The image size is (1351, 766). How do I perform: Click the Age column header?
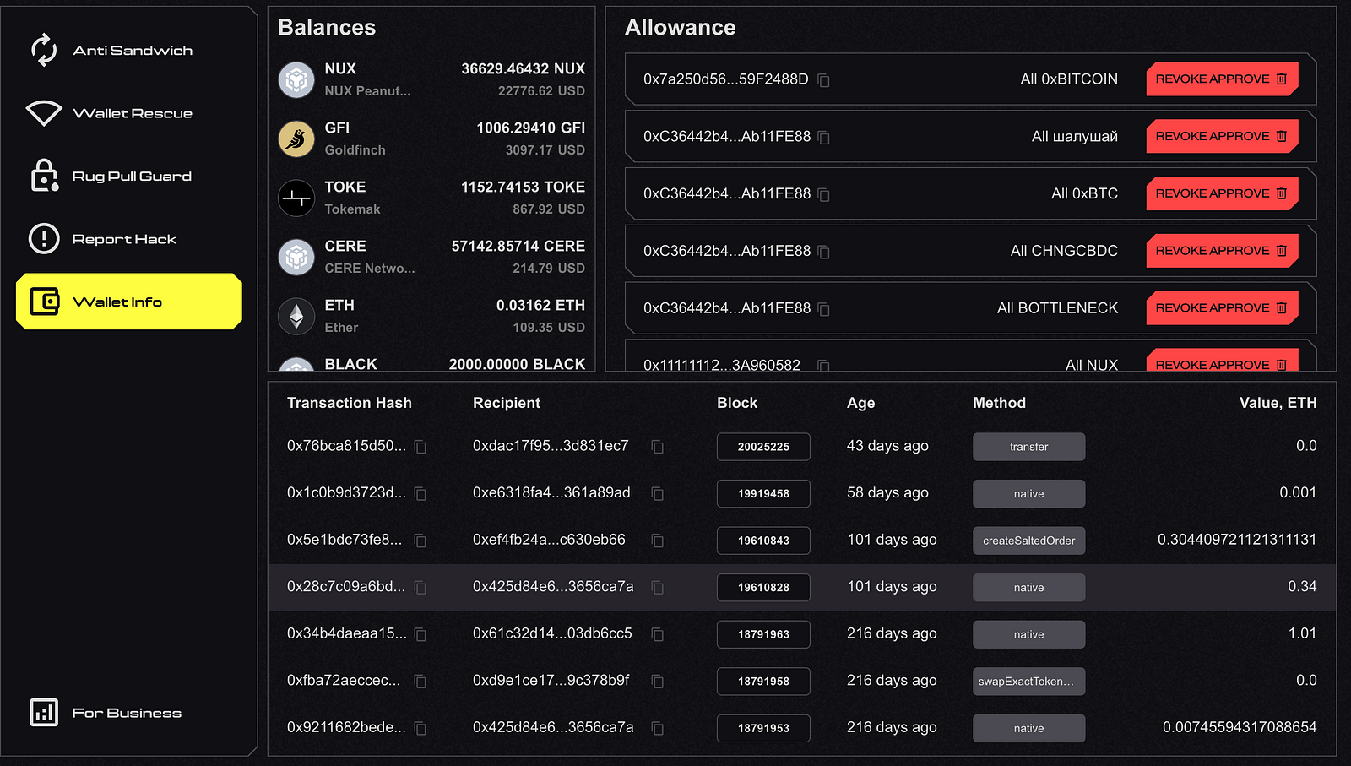tap(860, 403)
